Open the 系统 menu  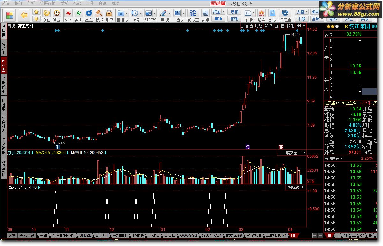click(x=6, y=3)
